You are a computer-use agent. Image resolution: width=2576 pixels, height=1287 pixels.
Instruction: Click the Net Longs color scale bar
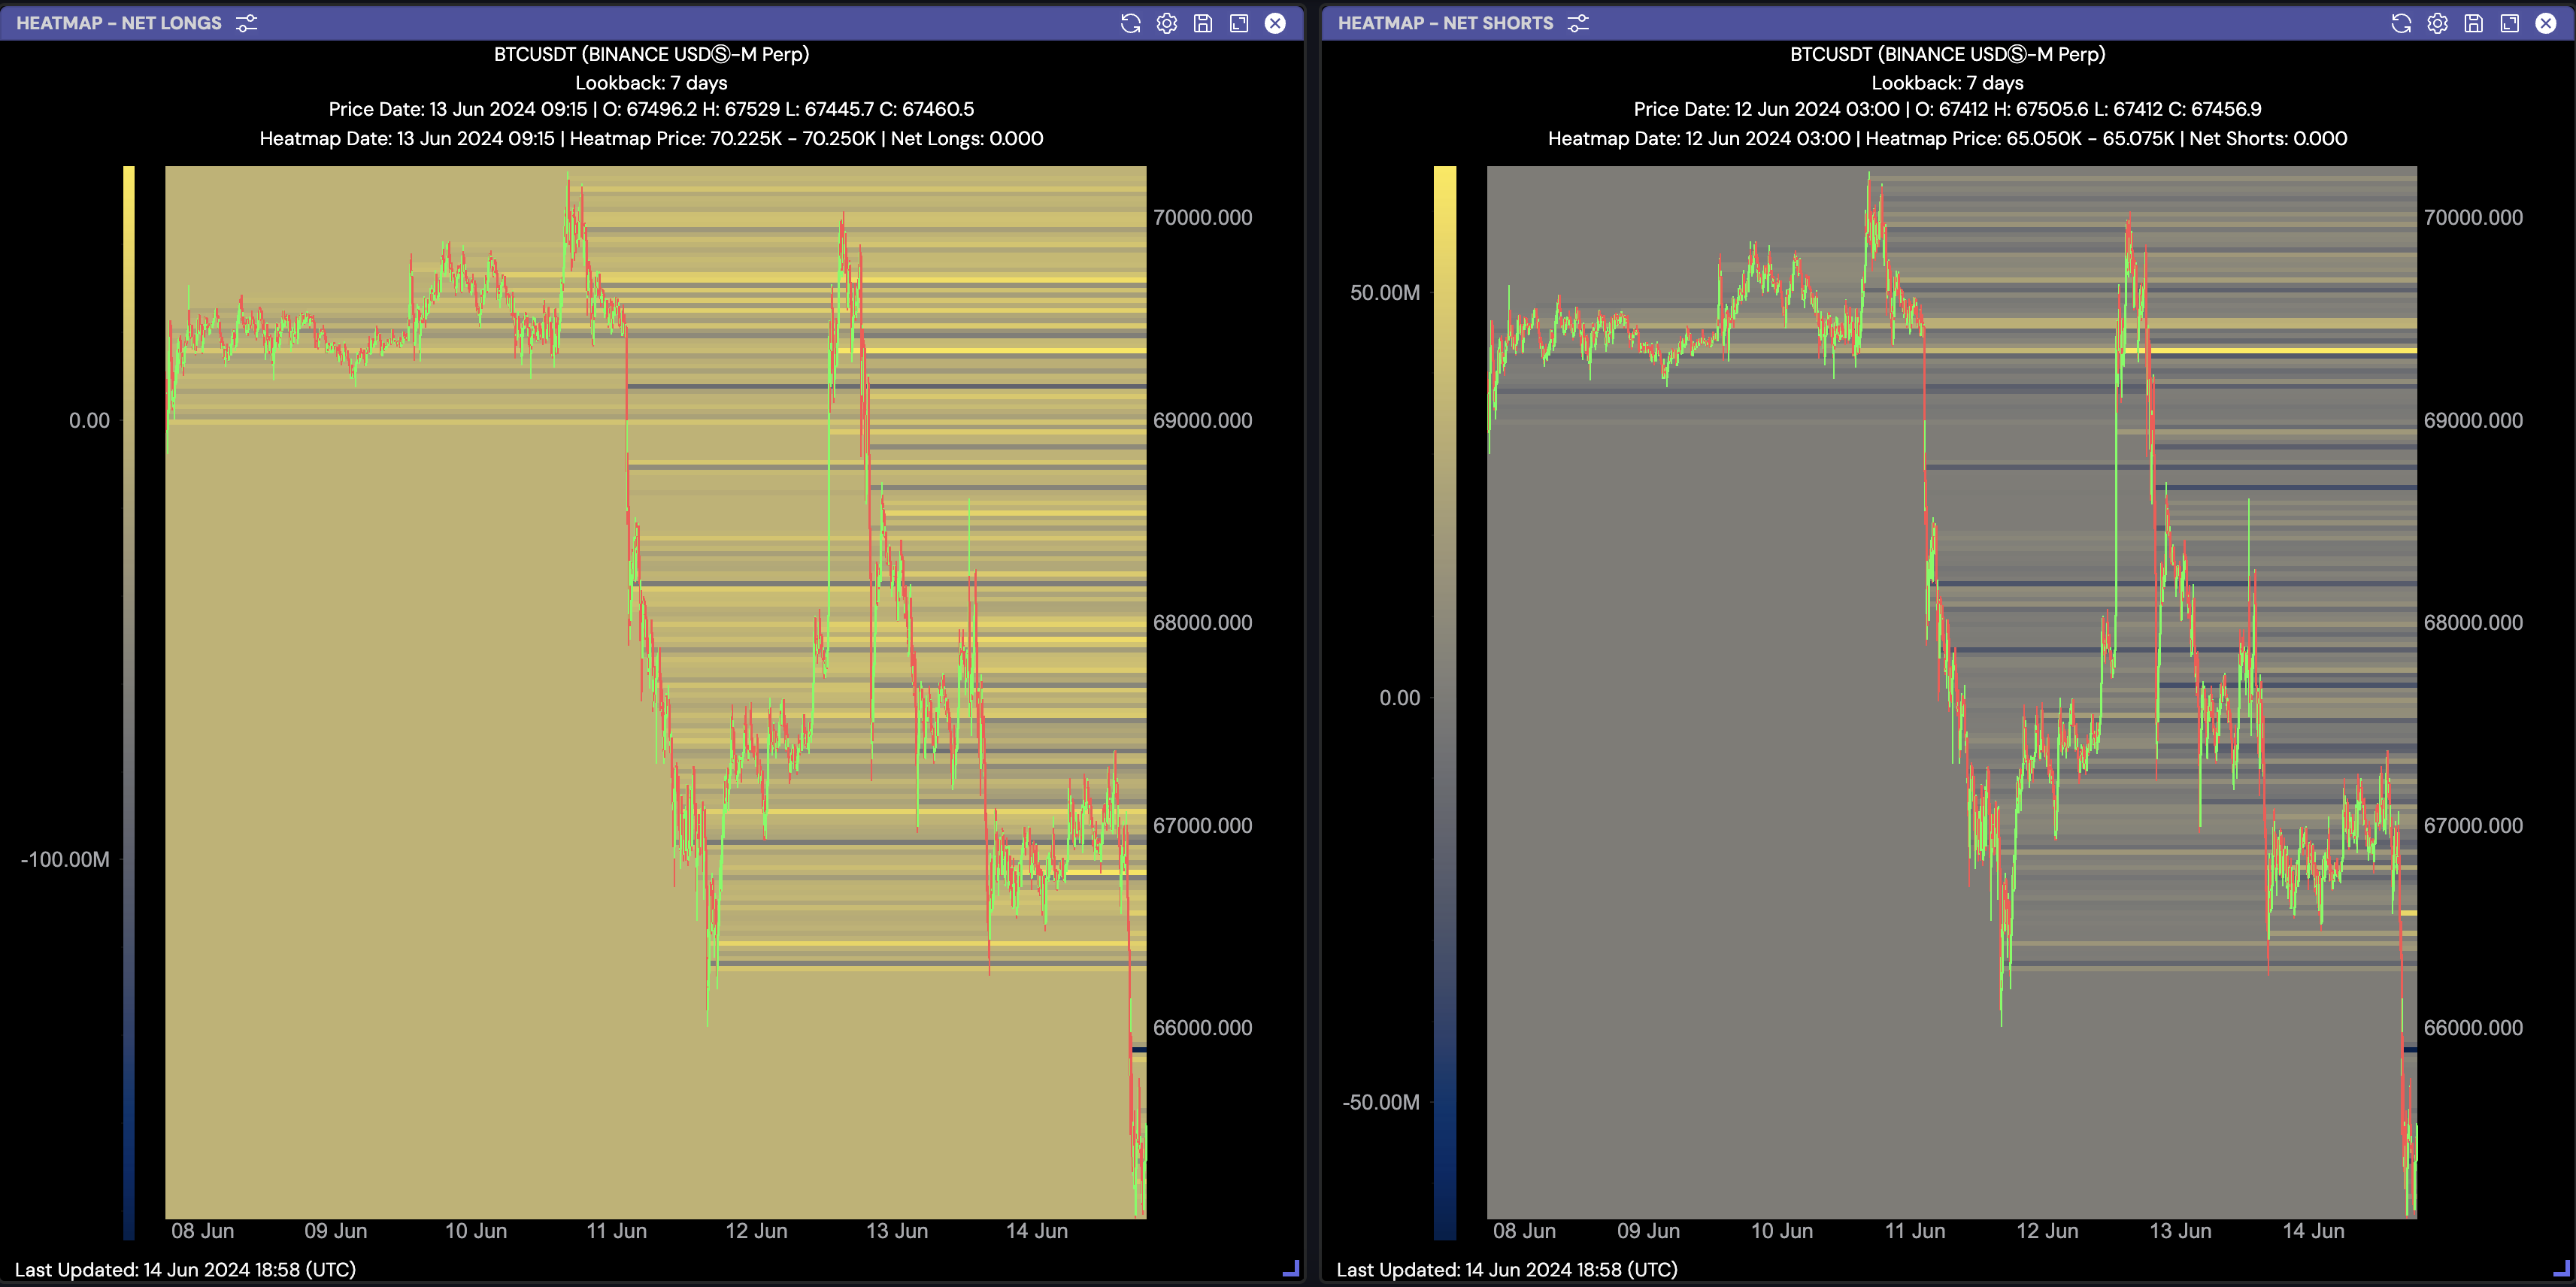click(129, 700)
